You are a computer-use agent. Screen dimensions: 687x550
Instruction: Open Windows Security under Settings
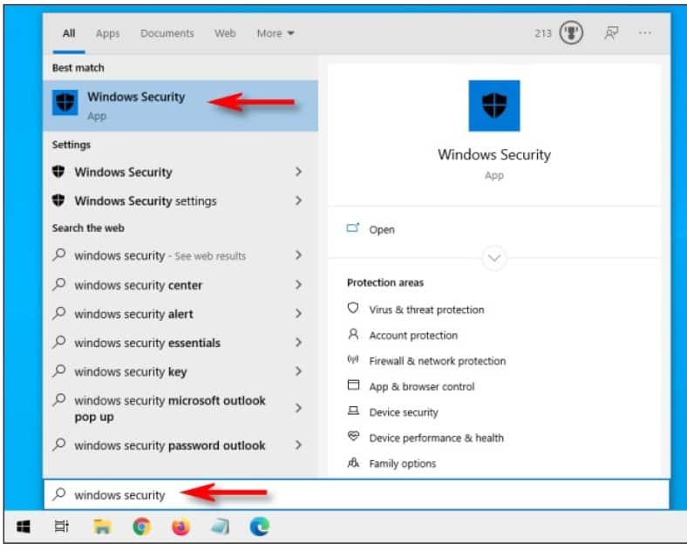pyautogui.click(x=180, y=172)
